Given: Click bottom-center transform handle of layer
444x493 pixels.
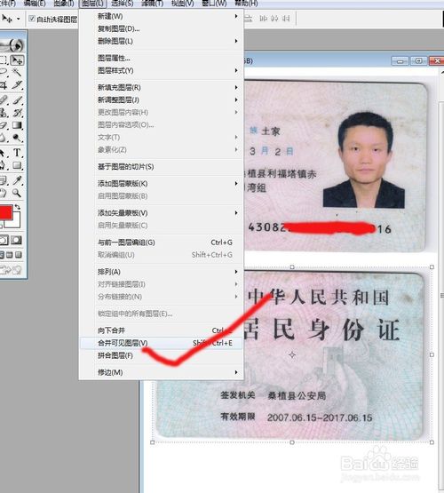Looking at the screenshot, I should [292, 442].
